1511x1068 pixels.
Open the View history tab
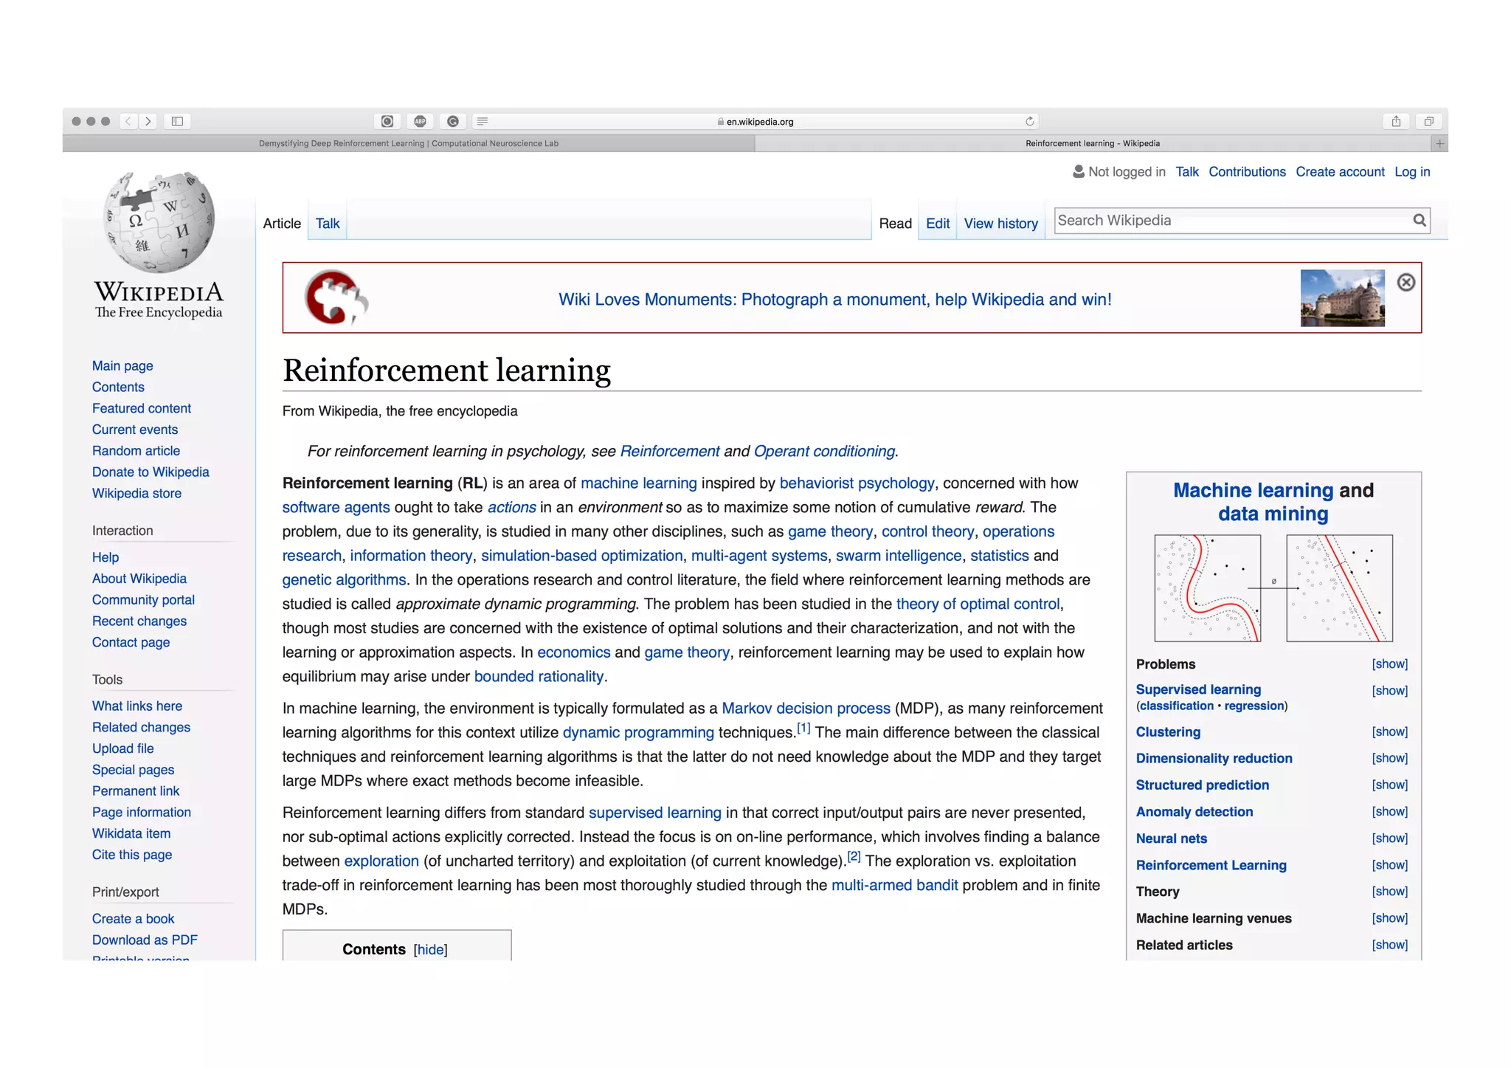(1000, 223)
